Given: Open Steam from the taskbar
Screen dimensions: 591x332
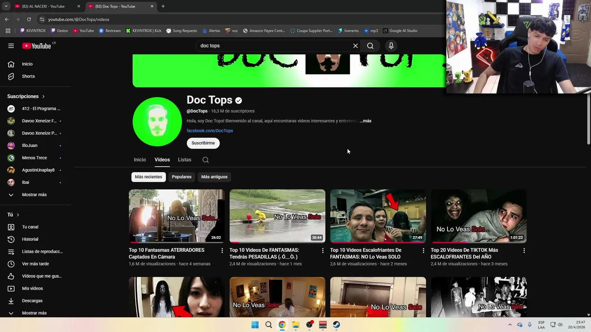Looking at the screenshot, I should (337, 325).
